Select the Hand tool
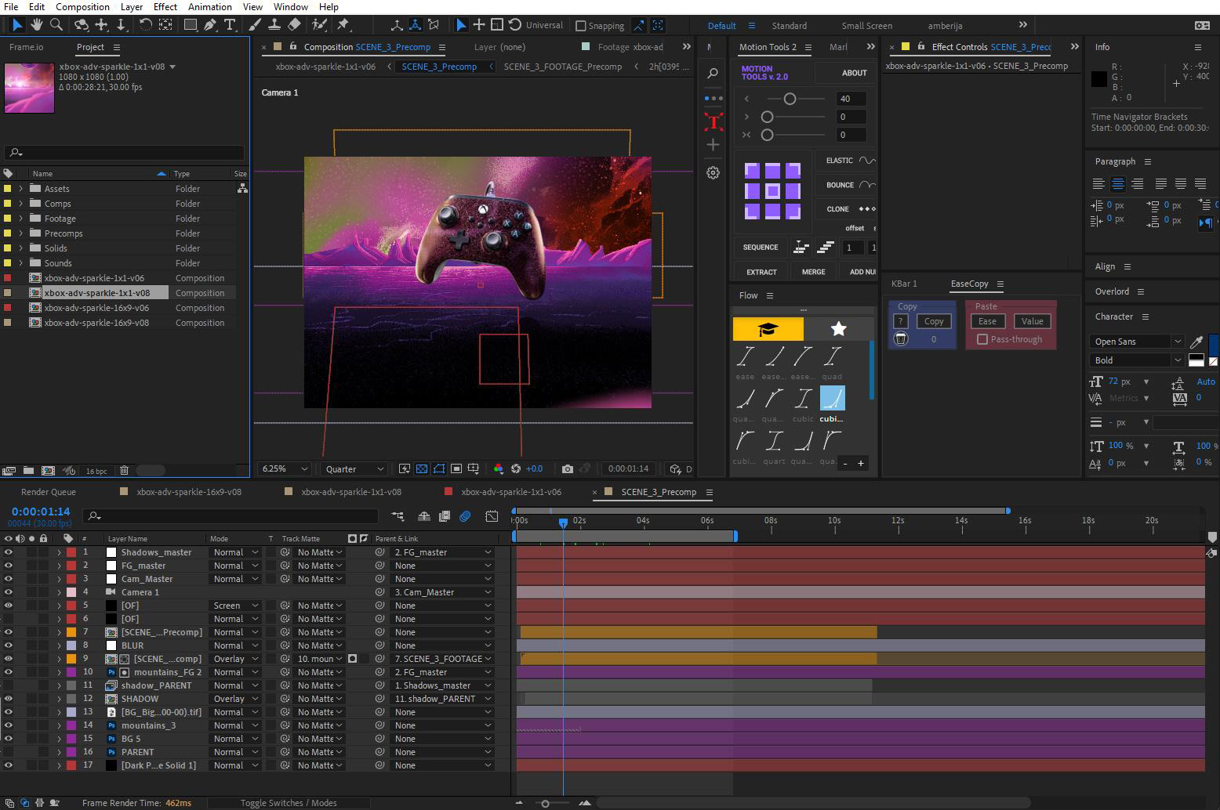 [36, 25]
